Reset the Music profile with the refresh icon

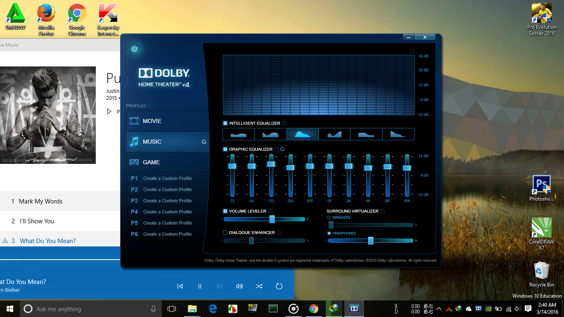tap(204, 142)
